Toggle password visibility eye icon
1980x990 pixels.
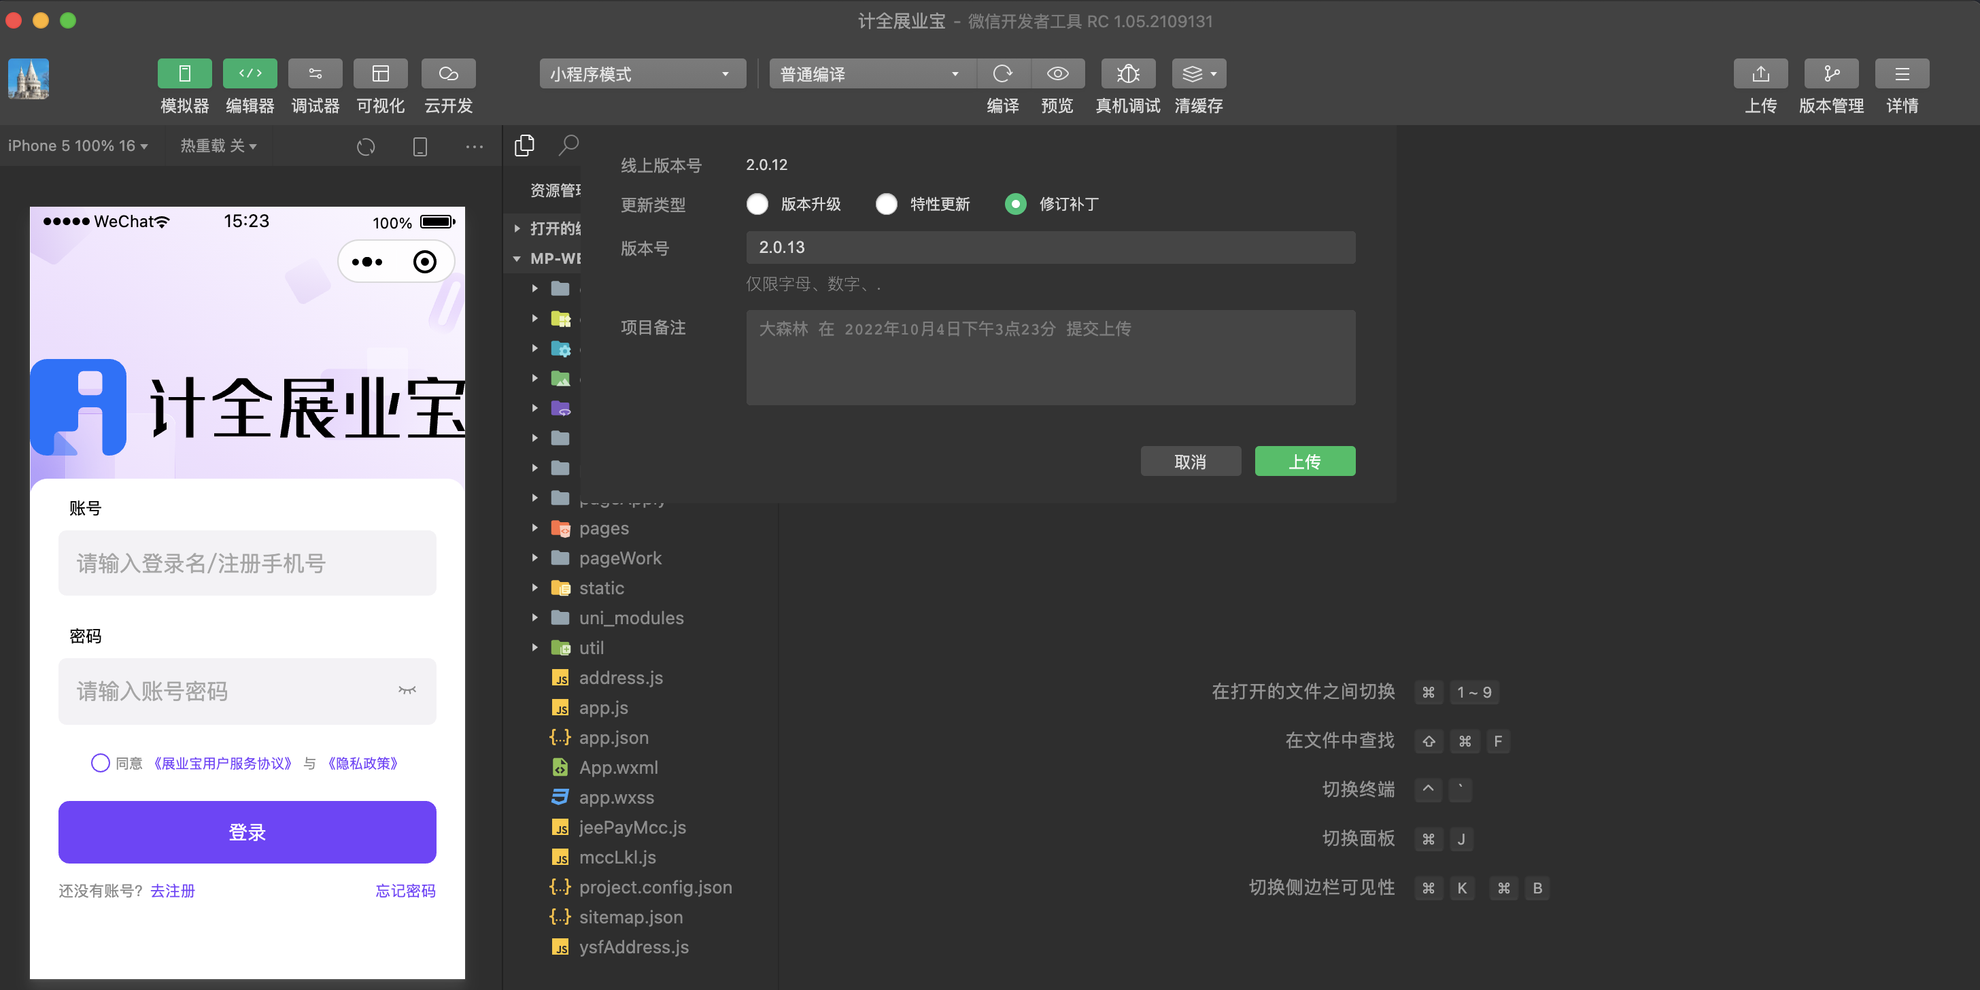tap(407, 690)
